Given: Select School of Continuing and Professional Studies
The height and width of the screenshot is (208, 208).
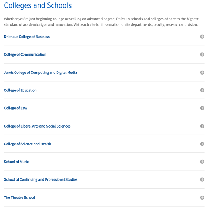Looking at the screenshot, I should [x=41, y=180].
